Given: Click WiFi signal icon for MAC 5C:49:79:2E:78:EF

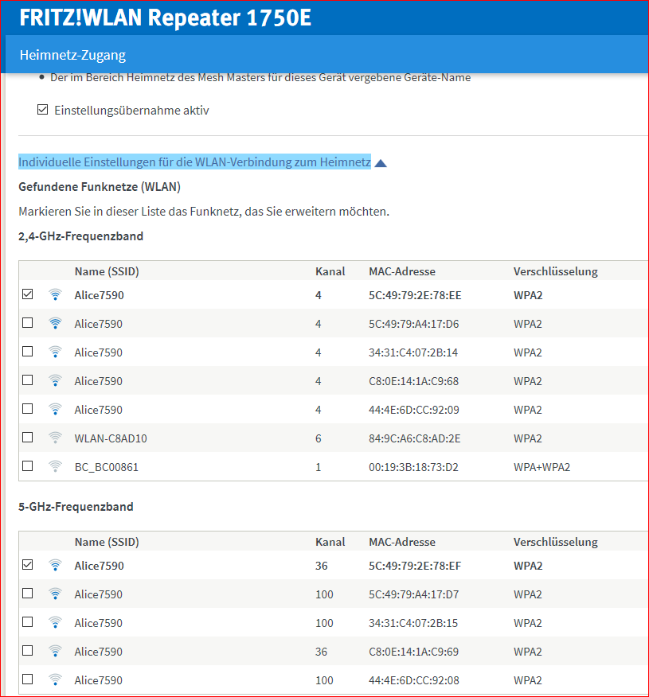Looking at the screenshot, I should [x=55, y=565].
